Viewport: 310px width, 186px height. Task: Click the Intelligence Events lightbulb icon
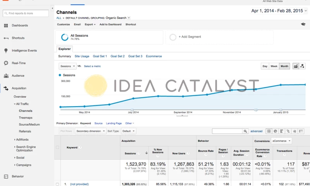[6, 51]
